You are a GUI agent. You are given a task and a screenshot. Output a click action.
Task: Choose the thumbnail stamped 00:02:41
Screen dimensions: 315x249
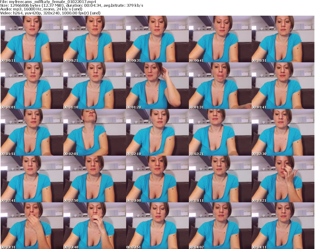coord(32,179)
